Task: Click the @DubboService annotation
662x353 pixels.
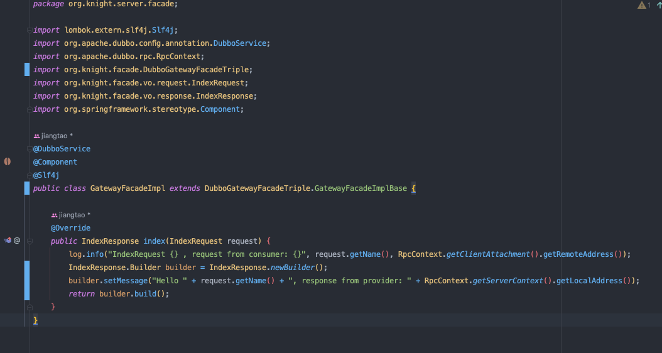Action: click(62, 149)
